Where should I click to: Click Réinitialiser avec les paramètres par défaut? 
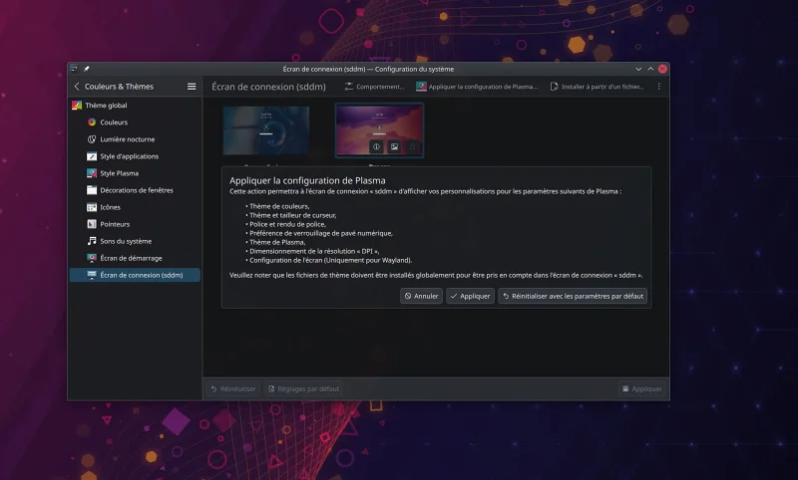(573, 296)
